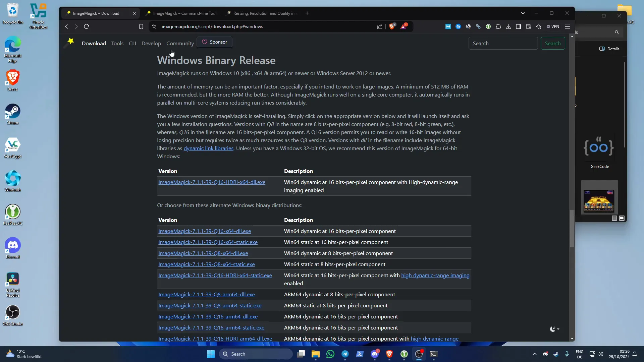Open the Tools nav menu item
This screenshot has width=644, height=362.
tap(117, 44)
